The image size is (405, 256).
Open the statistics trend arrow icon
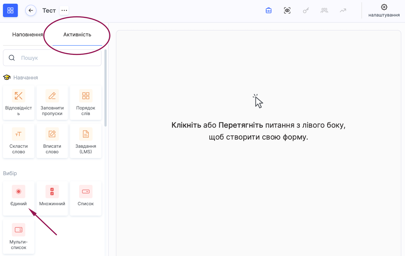(x=343, y=10)
